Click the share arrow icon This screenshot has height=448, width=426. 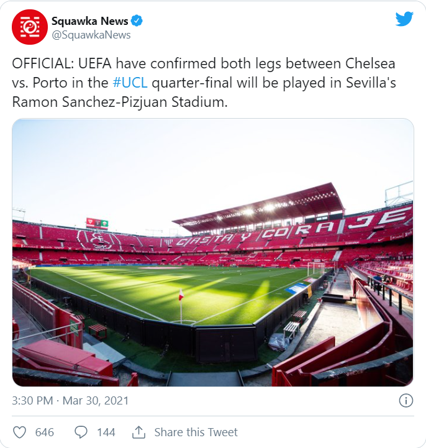pos(138,432)
